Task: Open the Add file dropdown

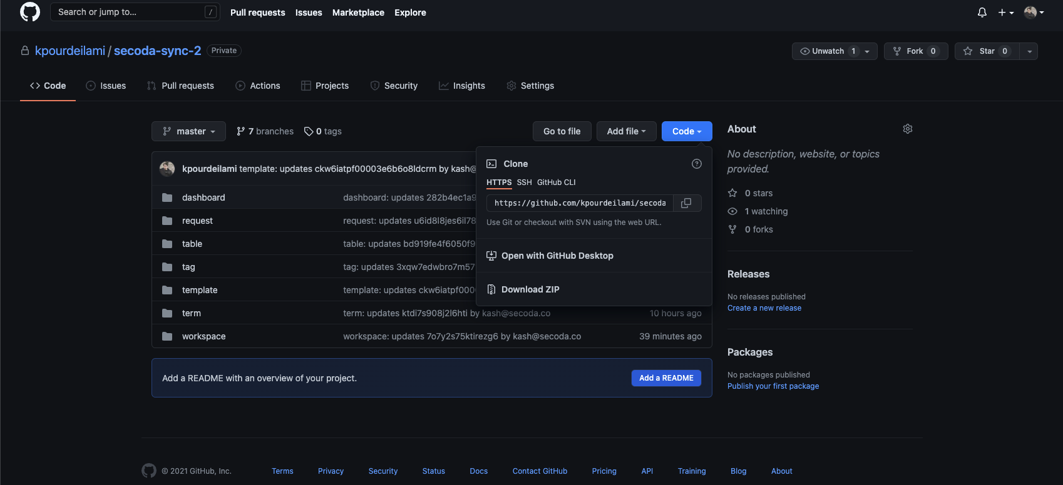Action: (626, 131)
